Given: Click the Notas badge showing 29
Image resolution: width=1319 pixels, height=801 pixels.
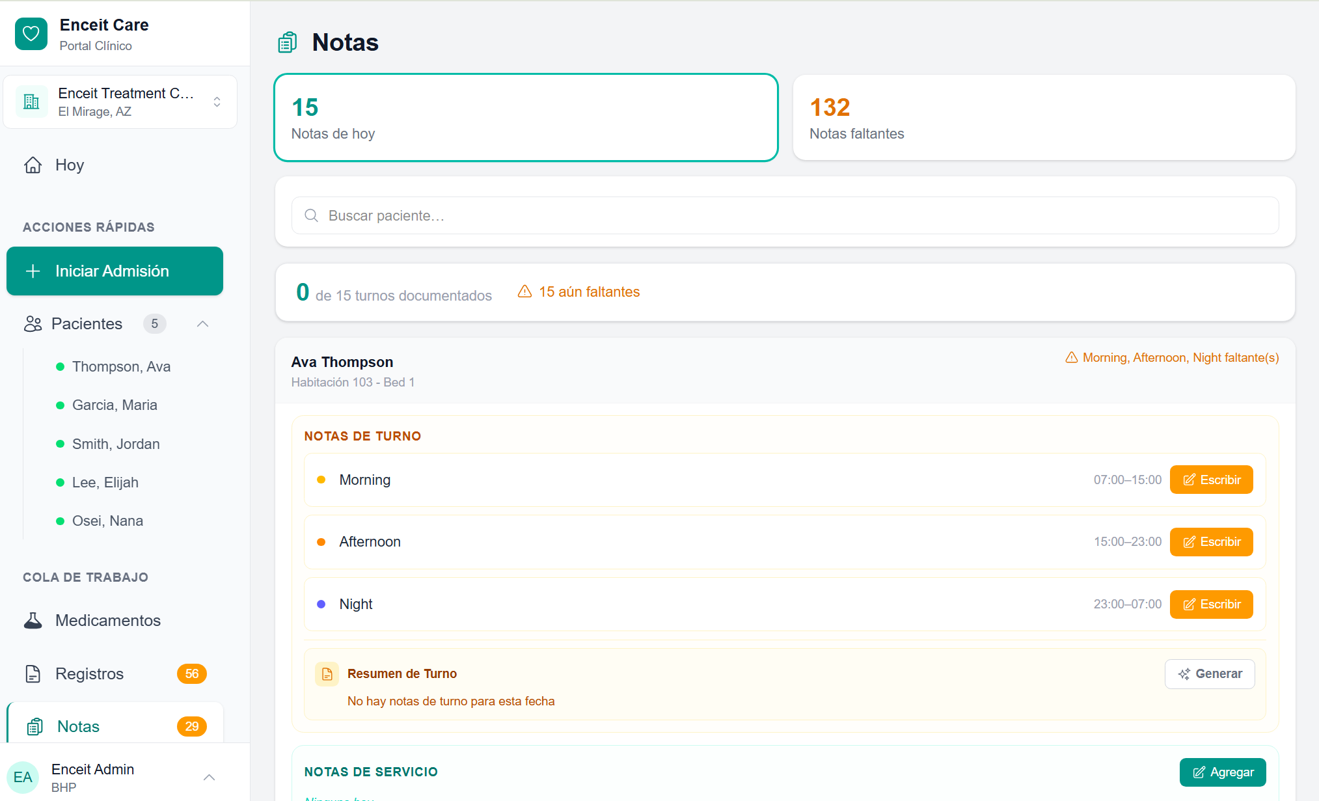Looking at the screenshot, I should click(x=192, y=727).
